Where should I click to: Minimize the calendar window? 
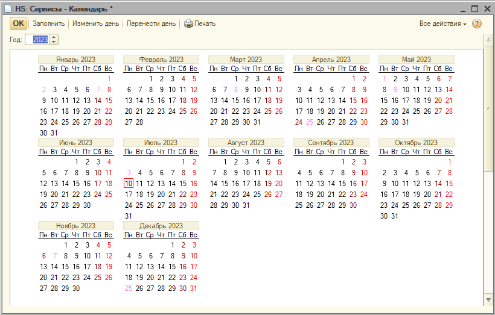[x=462, y=8]
